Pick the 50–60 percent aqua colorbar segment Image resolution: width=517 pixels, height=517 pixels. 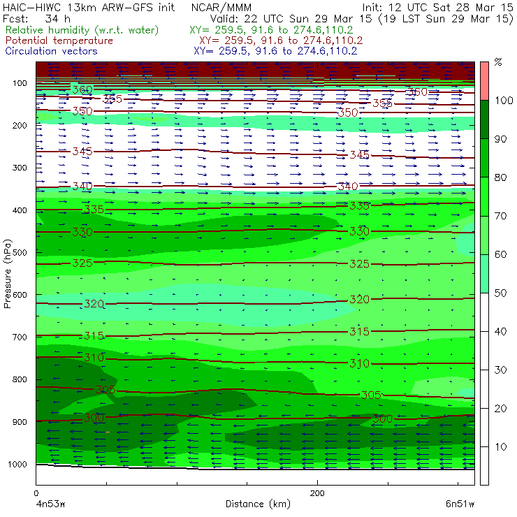pos(484,274)
